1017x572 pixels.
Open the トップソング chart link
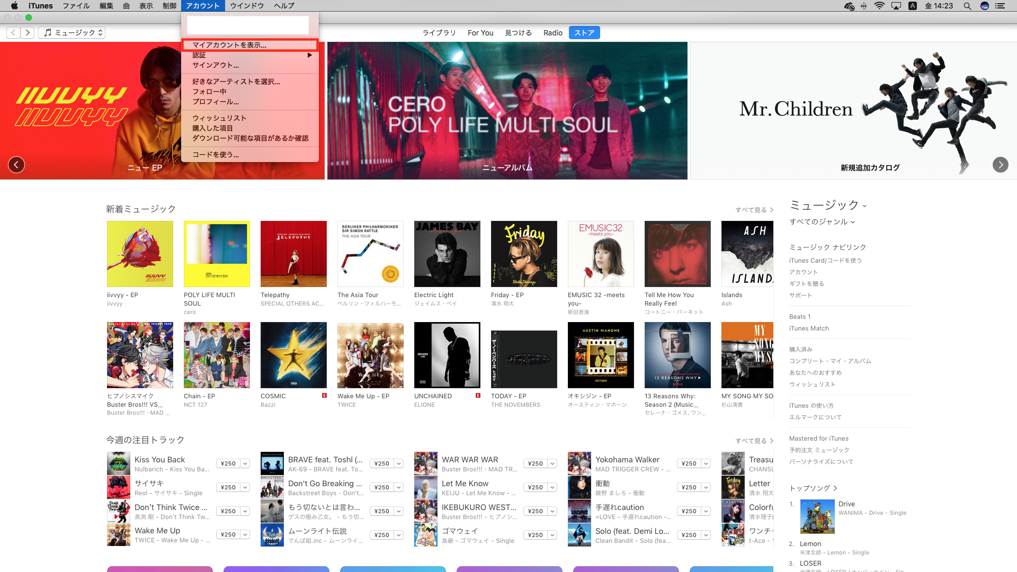click(x=813, y=488)
